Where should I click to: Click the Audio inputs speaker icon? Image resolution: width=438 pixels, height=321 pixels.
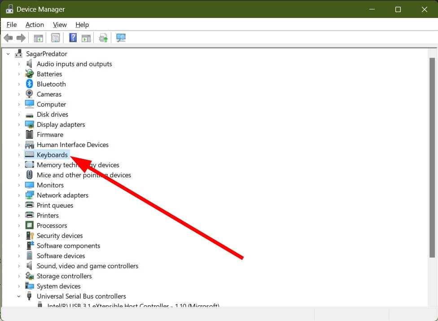[29, 64]
